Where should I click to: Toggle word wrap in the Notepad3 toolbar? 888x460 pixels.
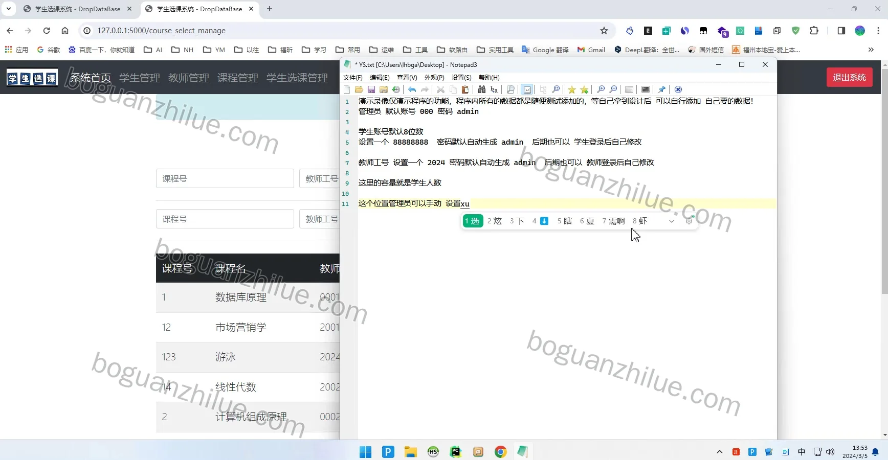(x=527, y=89)
